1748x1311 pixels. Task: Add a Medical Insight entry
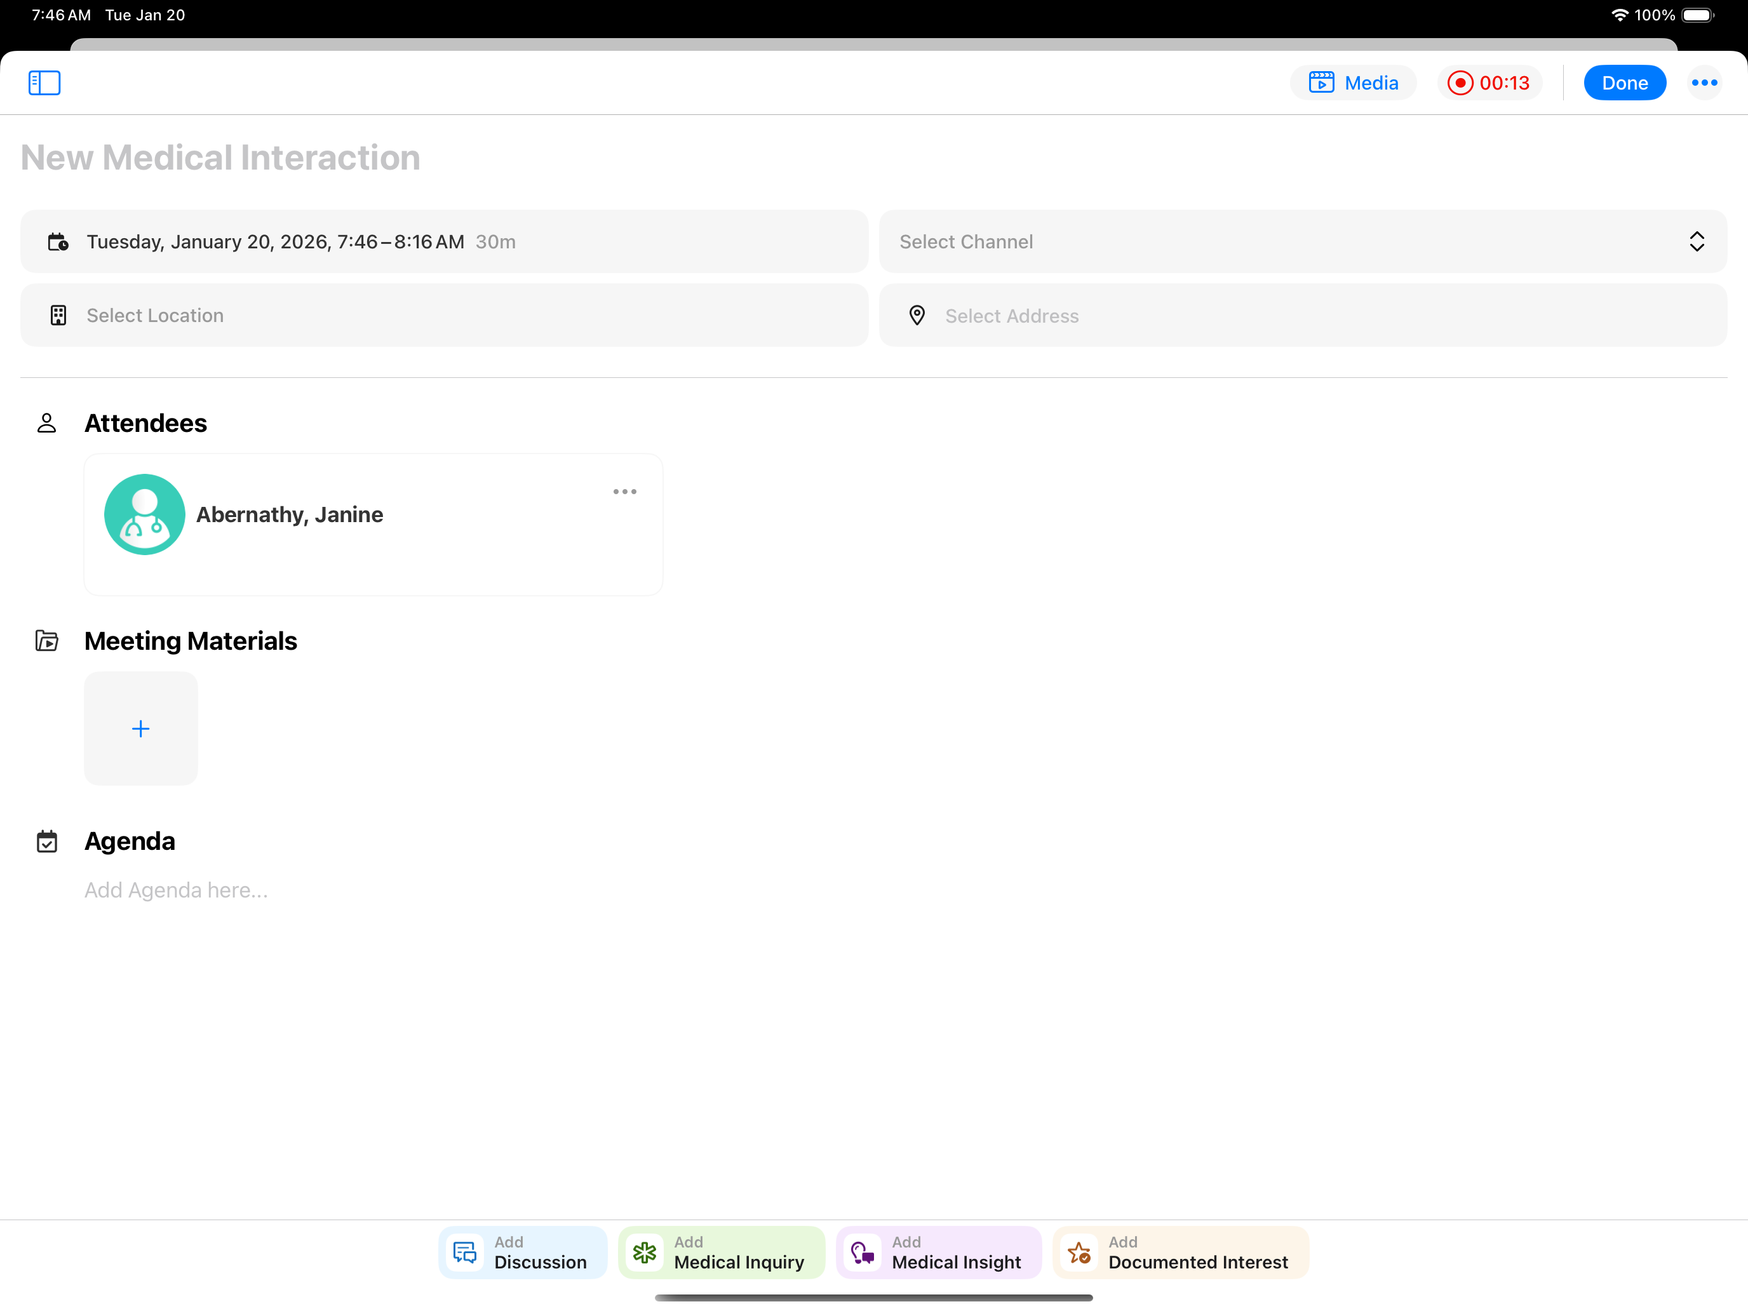click(938, 1253)
